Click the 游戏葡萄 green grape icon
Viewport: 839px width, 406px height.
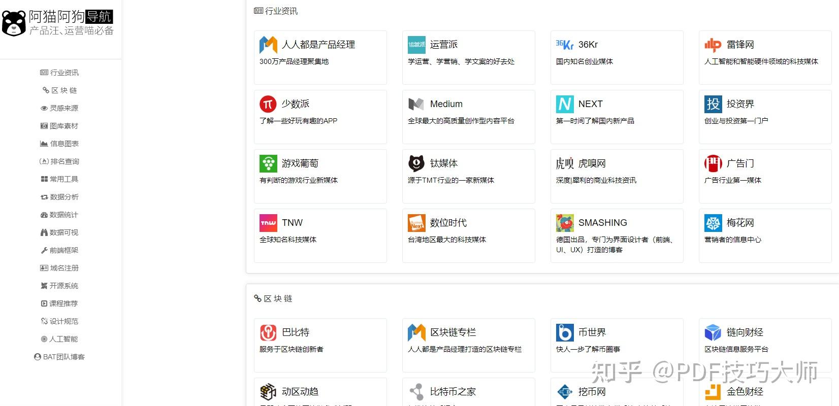pyautogui.click(x=268, y=163)
